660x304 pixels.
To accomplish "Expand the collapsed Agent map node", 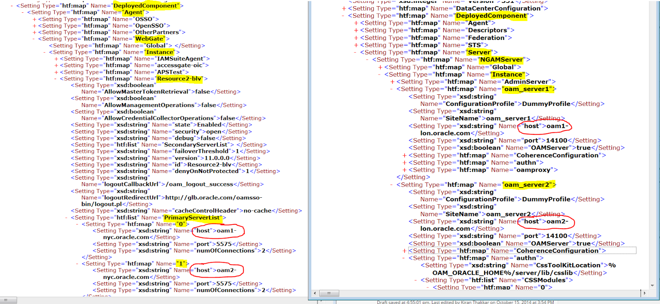I will pyautogui.click(x=356, y=23).
